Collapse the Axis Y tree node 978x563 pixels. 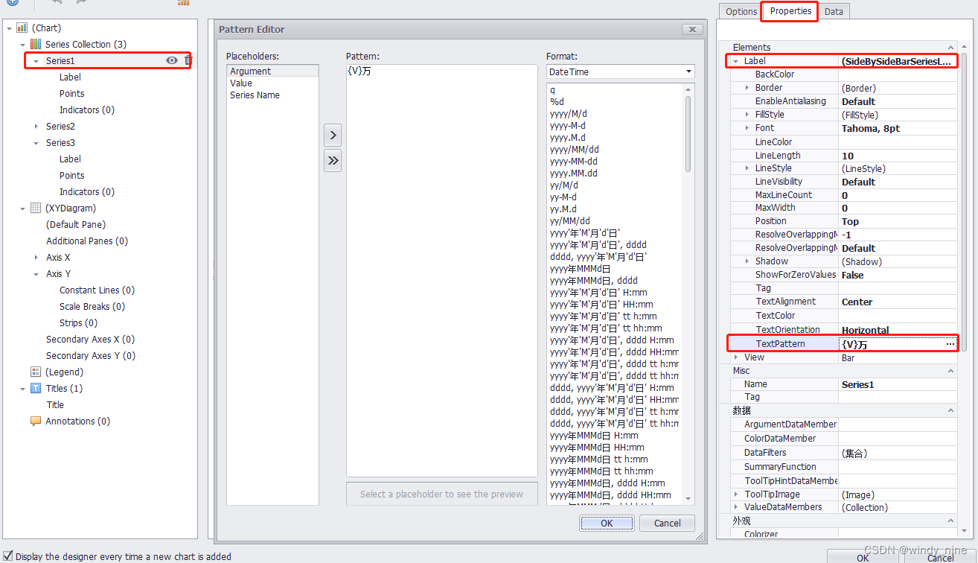tap(35, 273)
